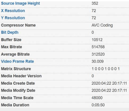Click the AVC Coding value

coord(102,25)
